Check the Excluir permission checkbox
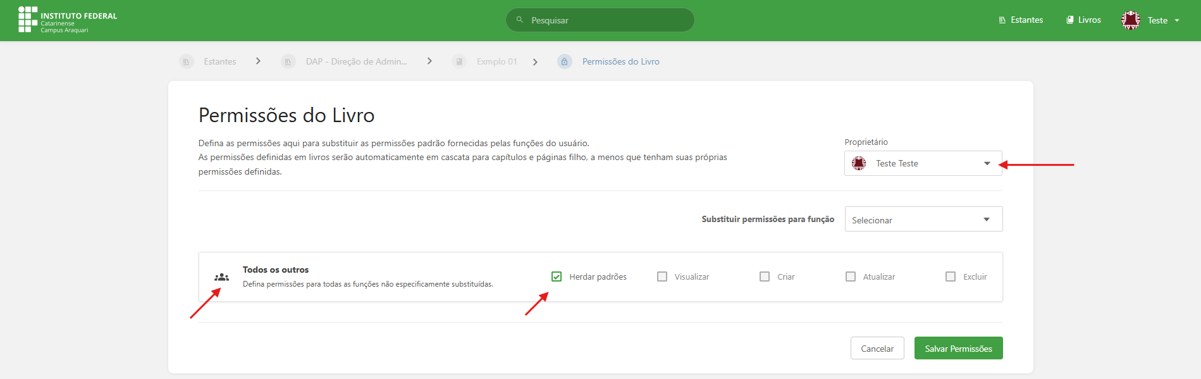 (951, 276)
